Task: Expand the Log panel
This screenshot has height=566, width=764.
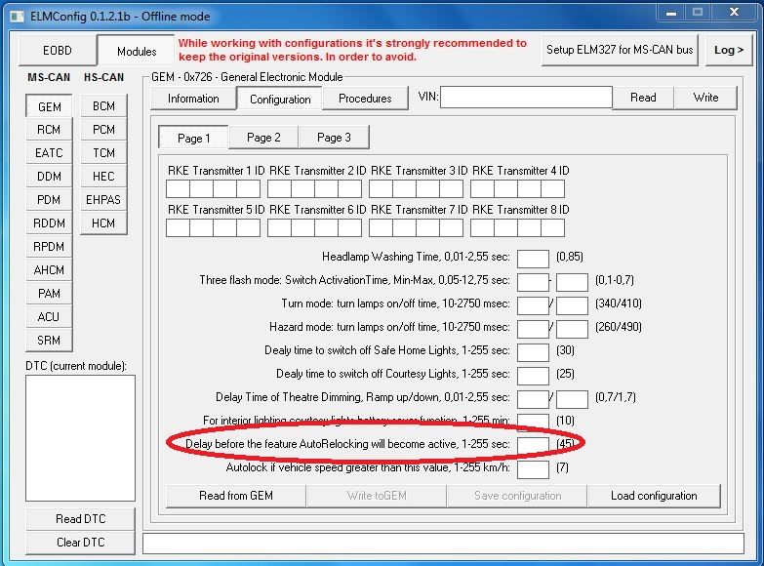Action: click(x=729, y=50)
